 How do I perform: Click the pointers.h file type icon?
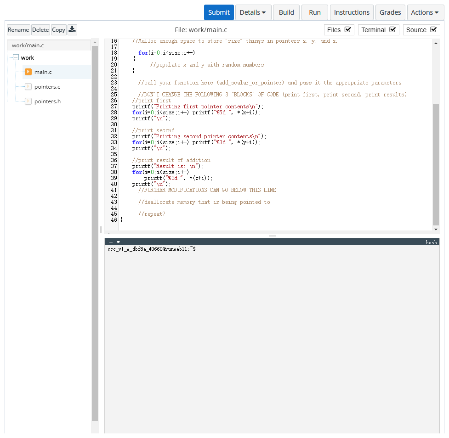coord(27,101)
